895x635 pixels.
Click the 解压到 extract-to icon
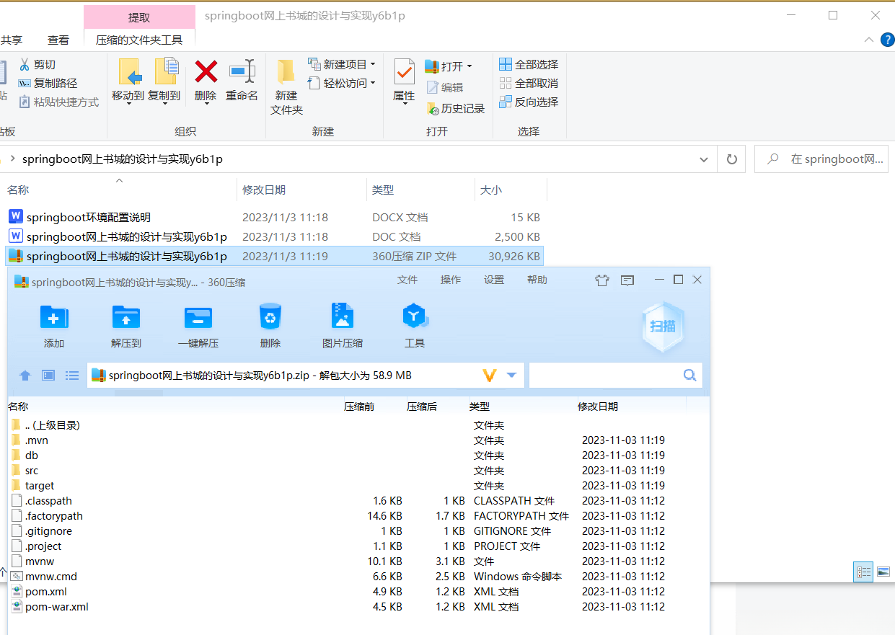(126, 317)
